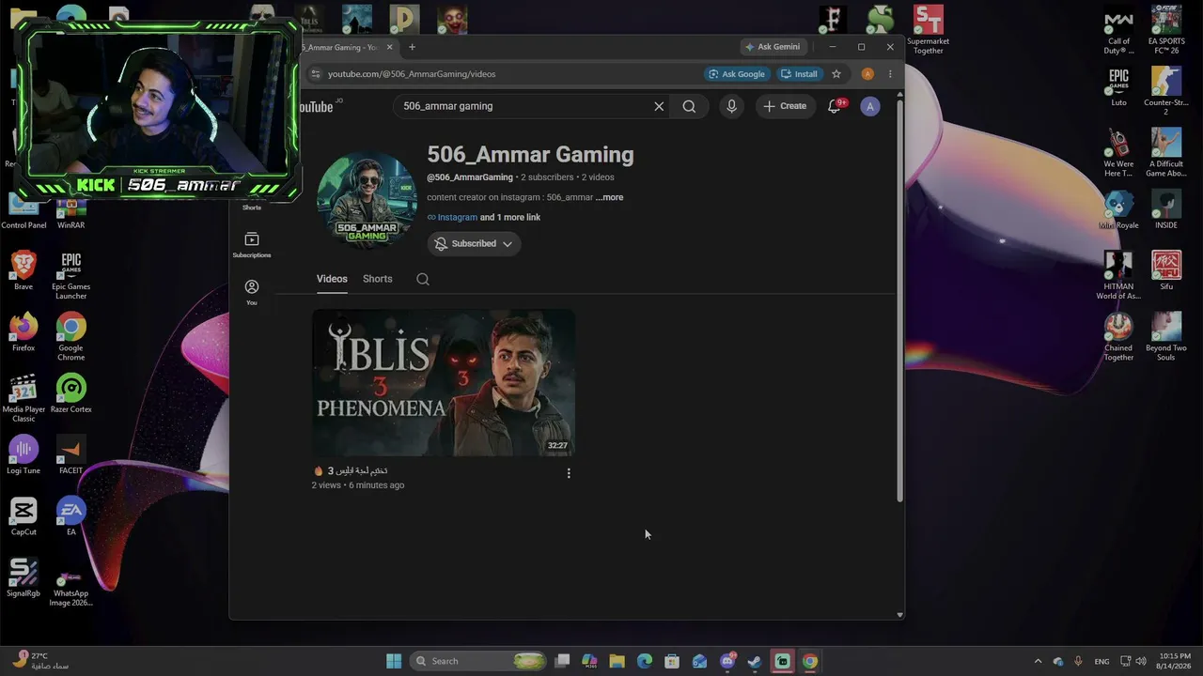Screen dimensions: 1203x676
Task: Bookmark this page with the star icon
Action: (836, 74)
